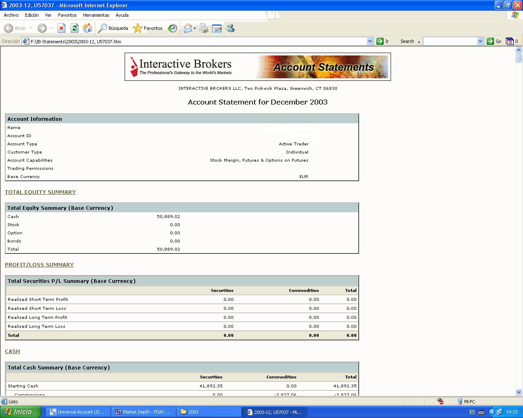The image size is (523, 418).
Task: Click the Edit page icon
Action: coord(217,28)
